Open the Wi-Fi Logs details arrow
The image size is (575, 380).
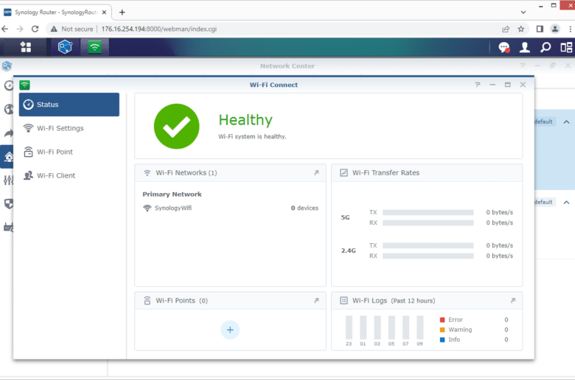point(513,300)
